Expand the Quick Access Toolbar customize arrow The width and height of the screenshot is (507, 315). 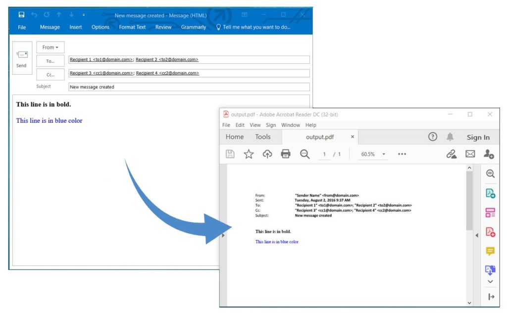83,15
